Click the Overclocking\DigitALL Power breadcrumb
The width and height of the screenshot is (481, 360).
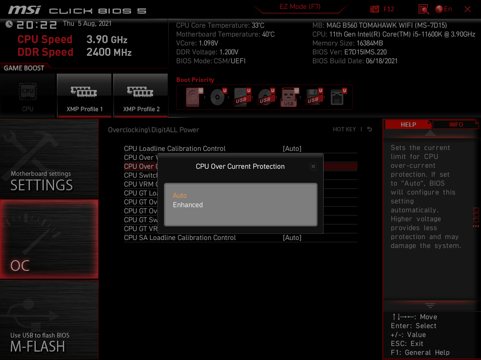[154, 130]
